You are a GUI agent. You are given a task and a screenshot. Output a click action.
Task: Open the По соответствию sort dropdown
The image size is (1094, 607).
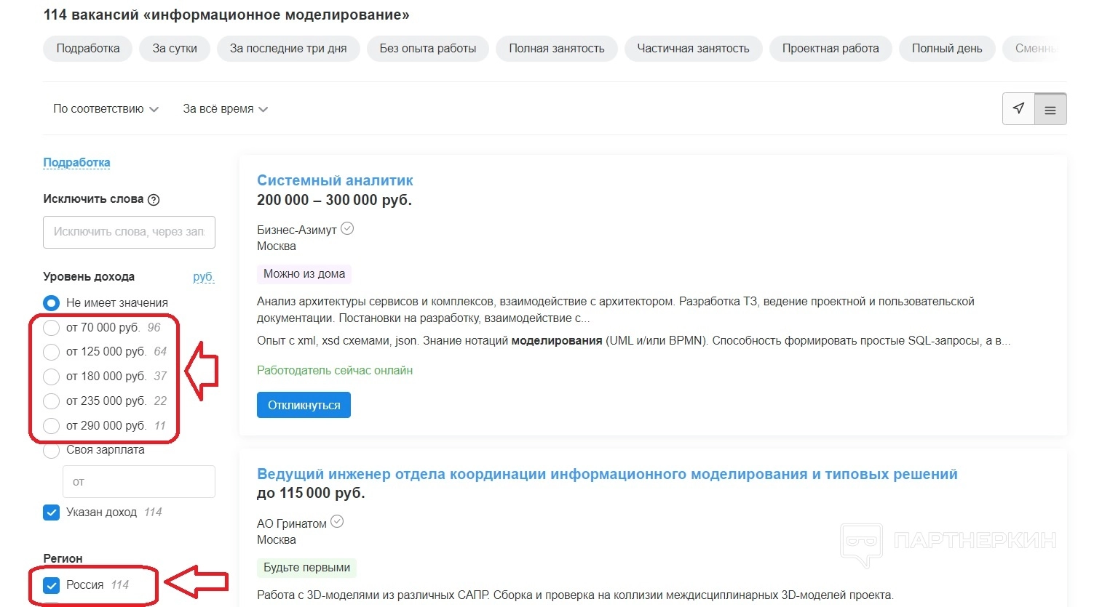point(106,109)
